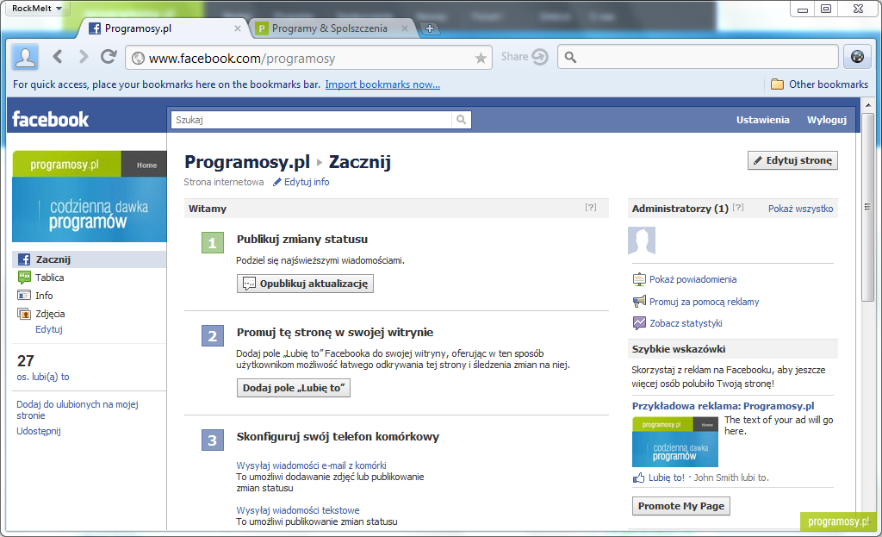882x537 pixels.
Task: Focus the Facebook Szukaj search field
Action: 312,120
